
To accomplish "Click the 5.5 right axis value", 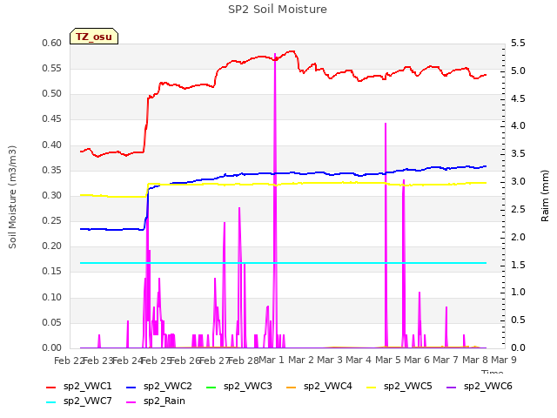I will coord(518,43).
